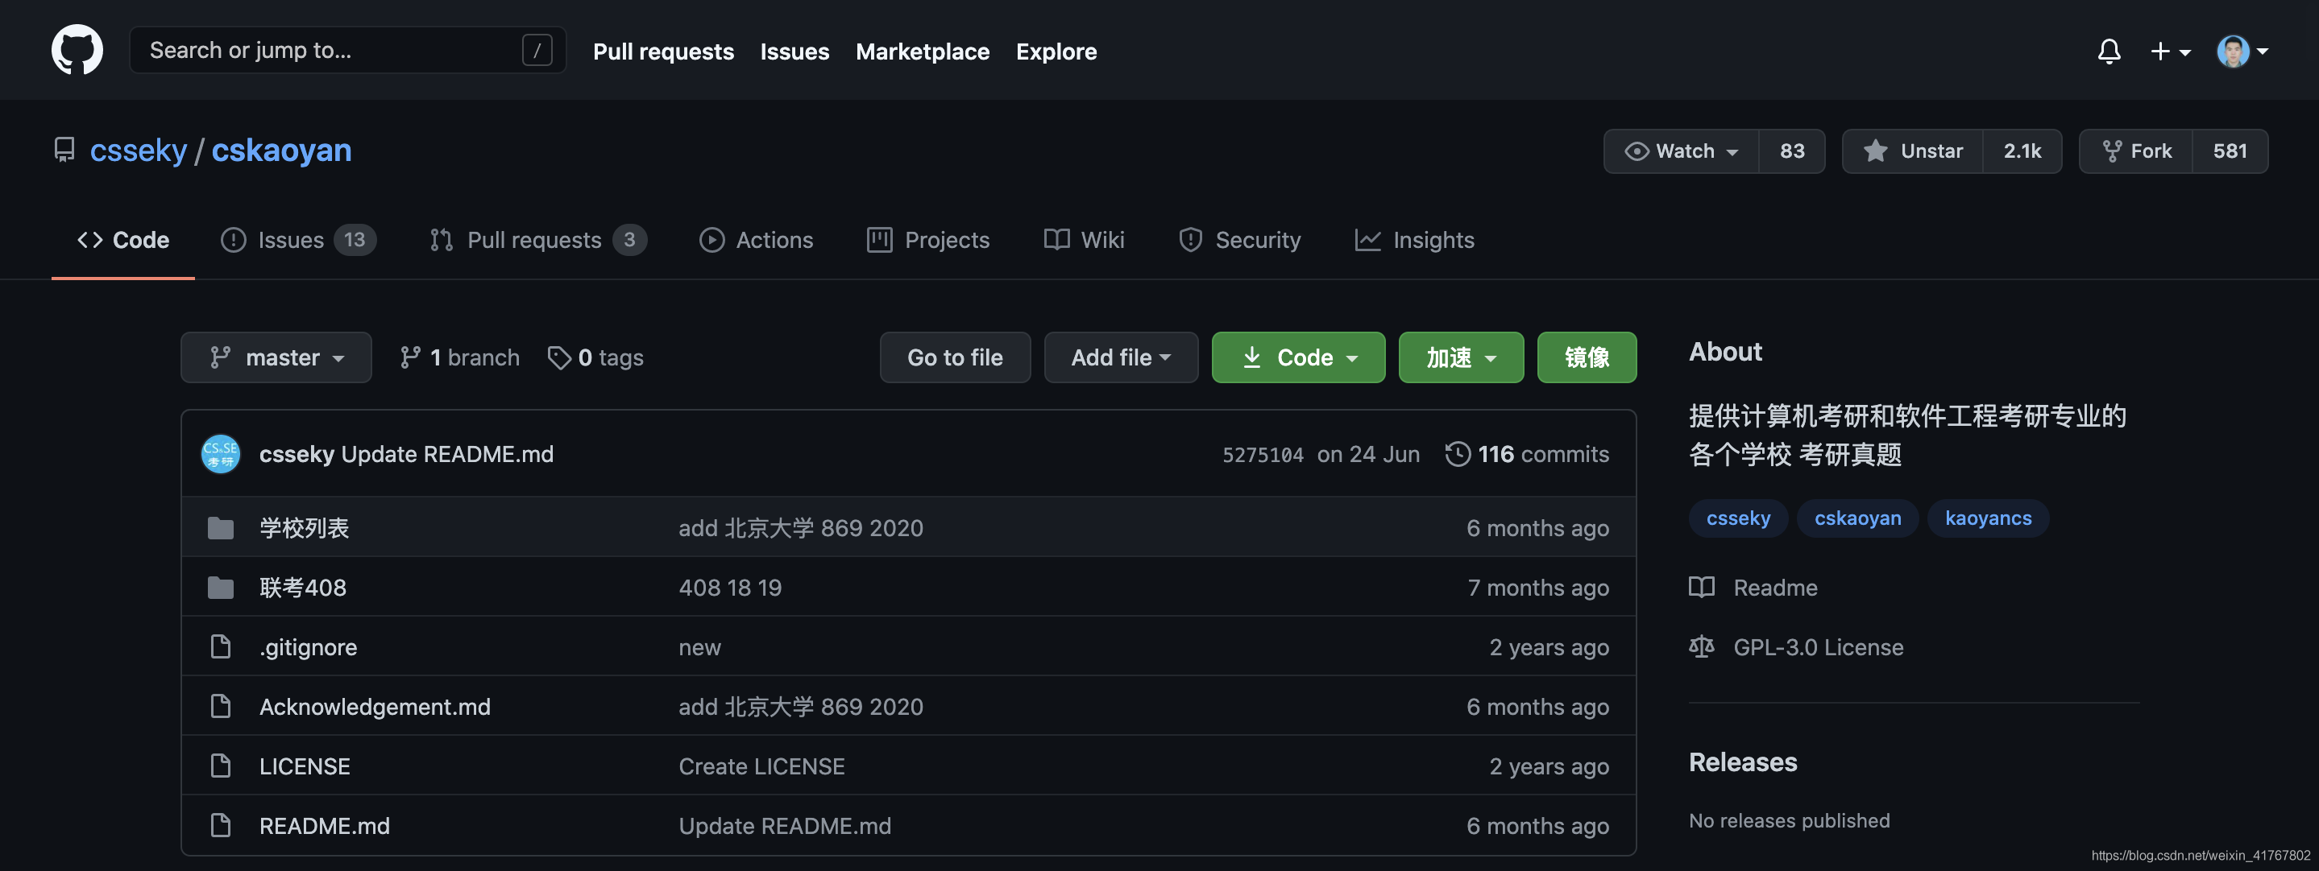The image size is (2319, 871).
Task: Click the 学校列表 folder icon
Action: (221, 528)
